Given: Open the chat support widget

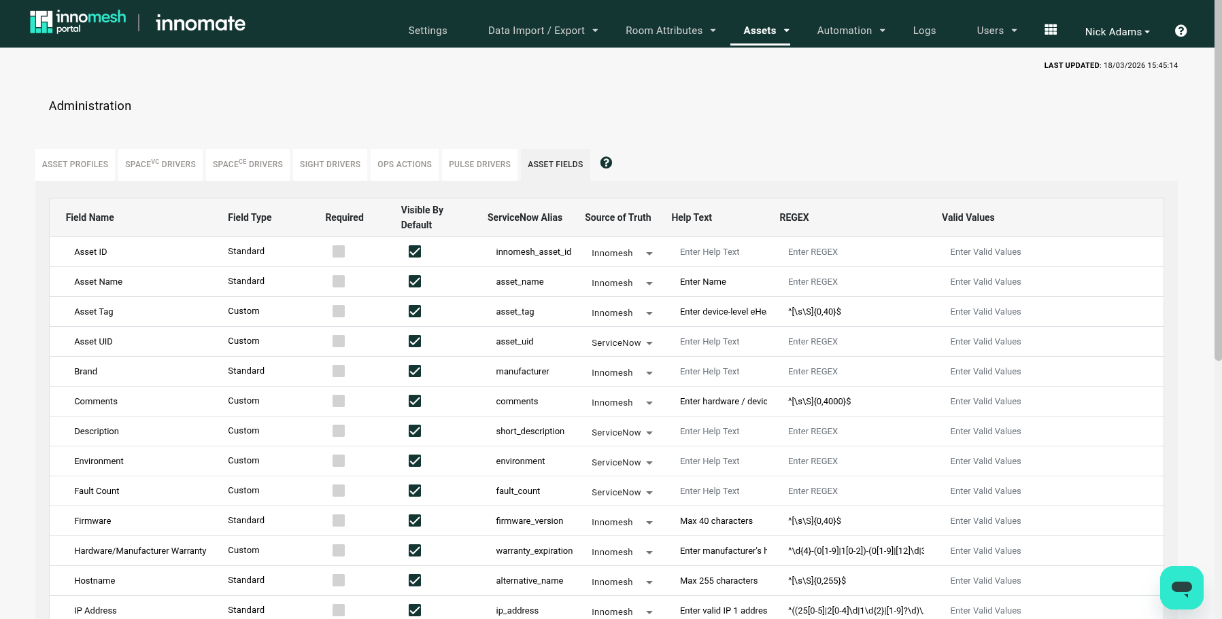Looking at the screenshot, I should click(1181, 587).
